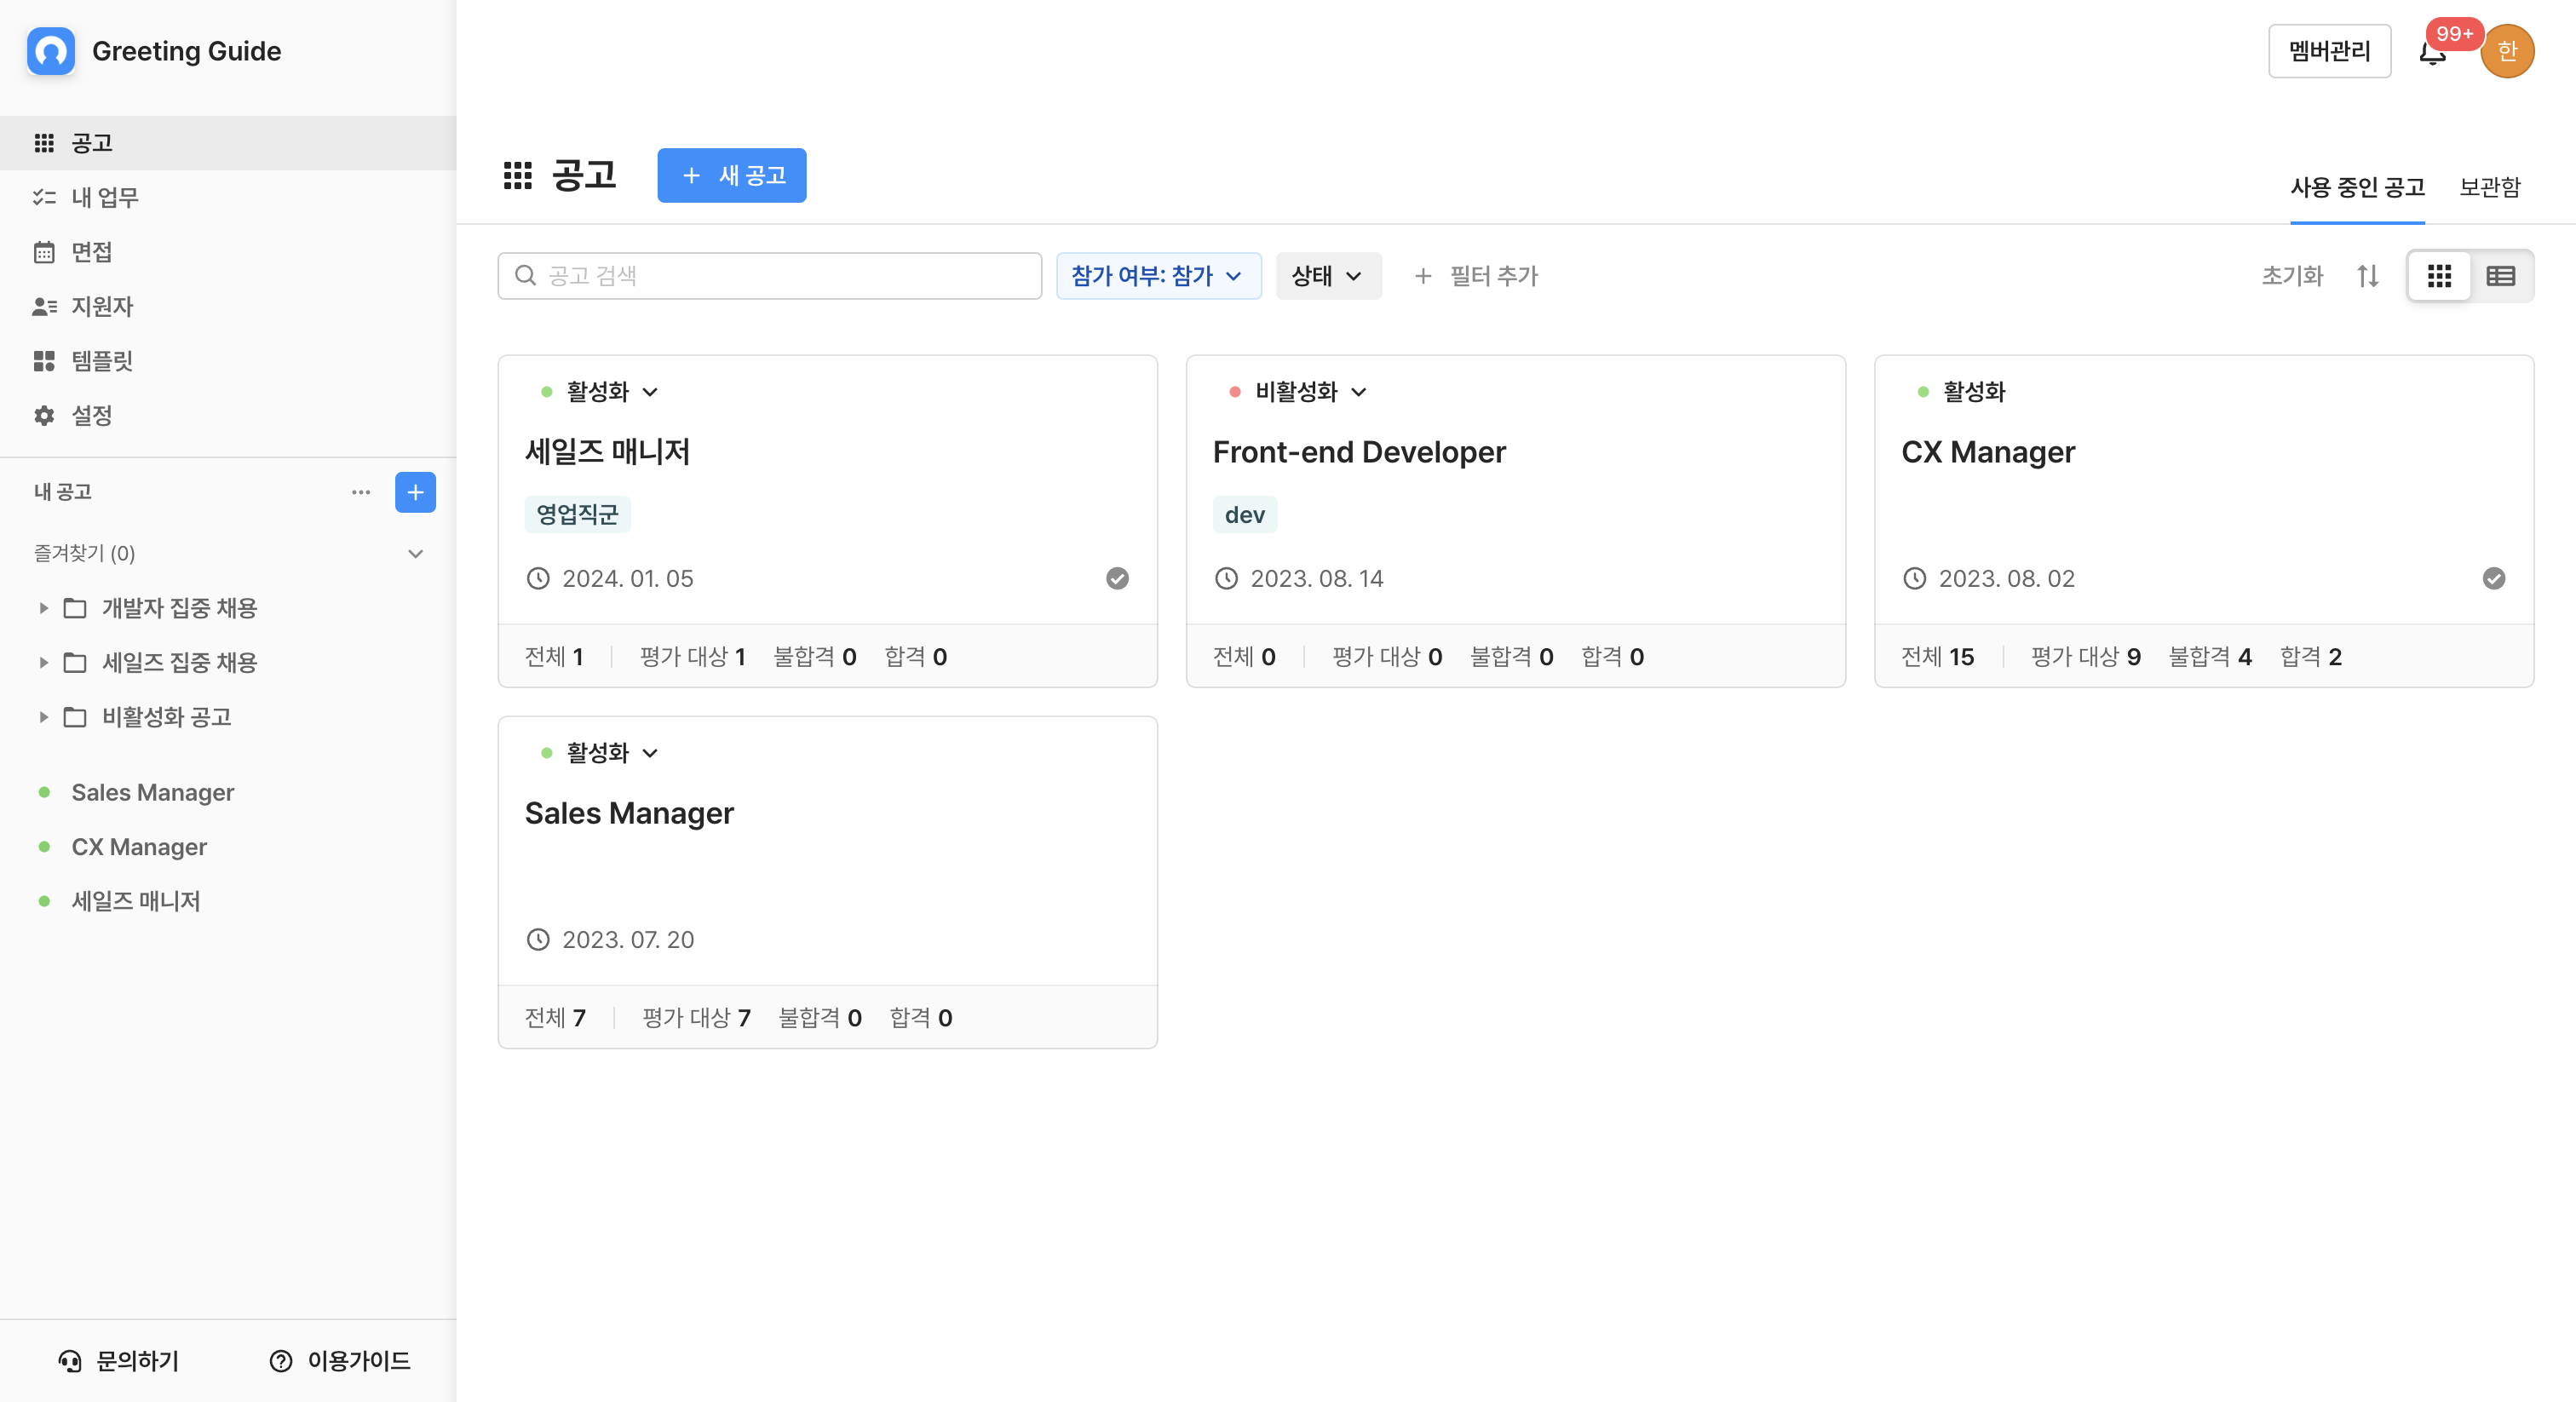Change the 비활성화 status on Front-end Developer card
The image size is (2576, 1402).
pyautogui.click(x=1298, y=391)
